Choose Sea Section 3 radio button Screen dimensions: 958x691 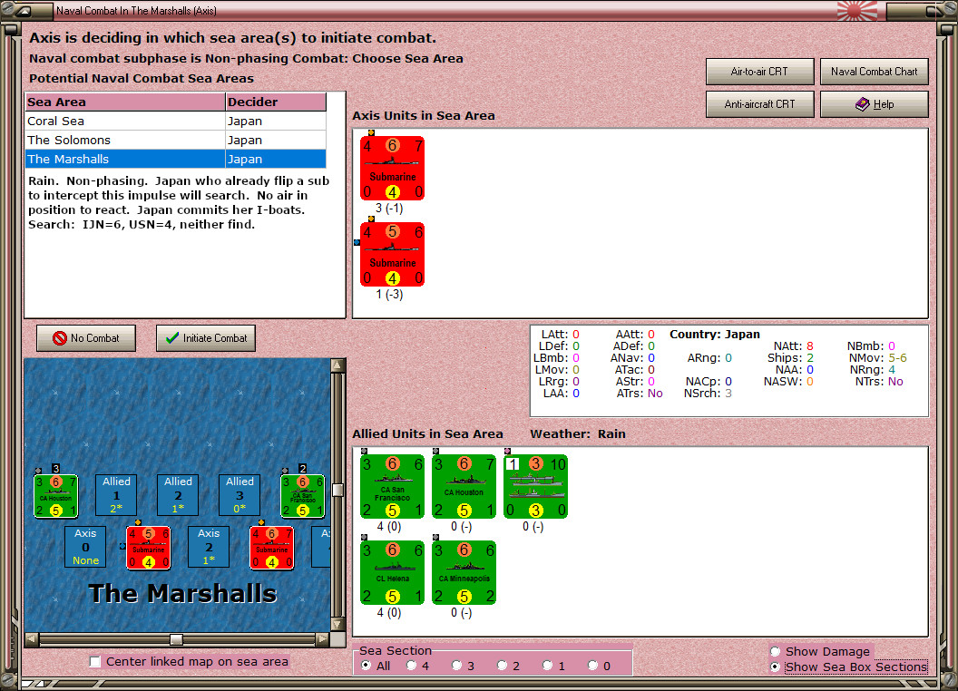coord(456,666)
